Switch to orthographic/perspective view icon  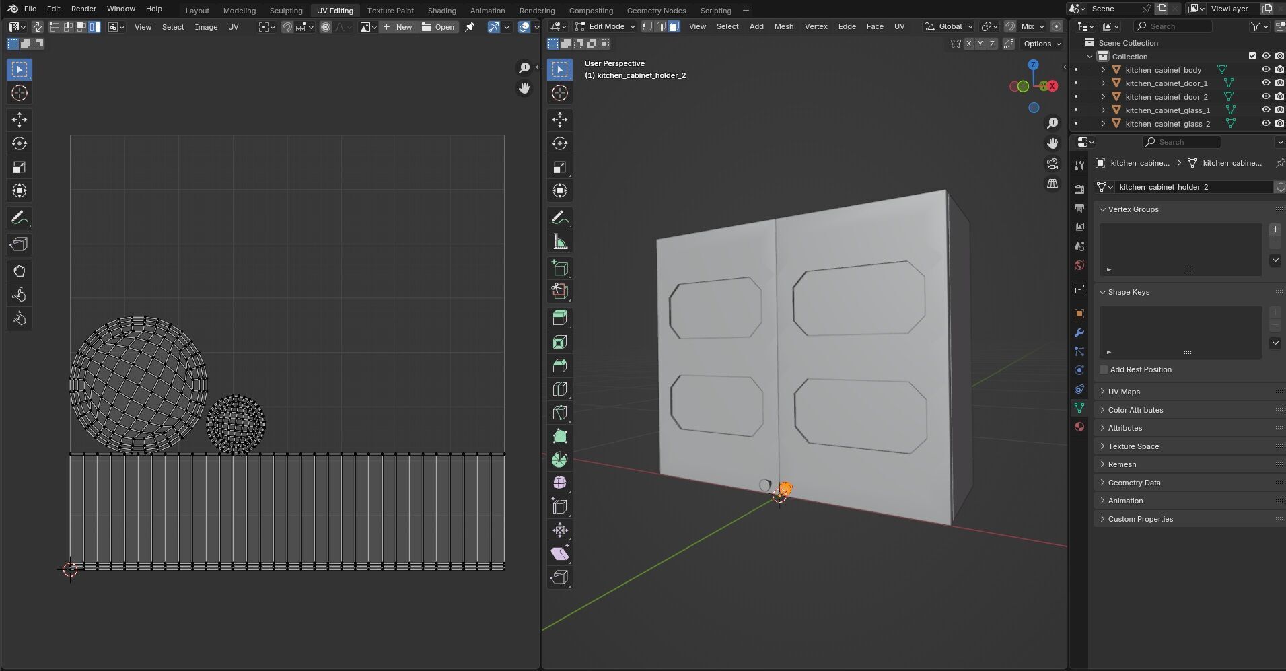(x=1052, y=184)
